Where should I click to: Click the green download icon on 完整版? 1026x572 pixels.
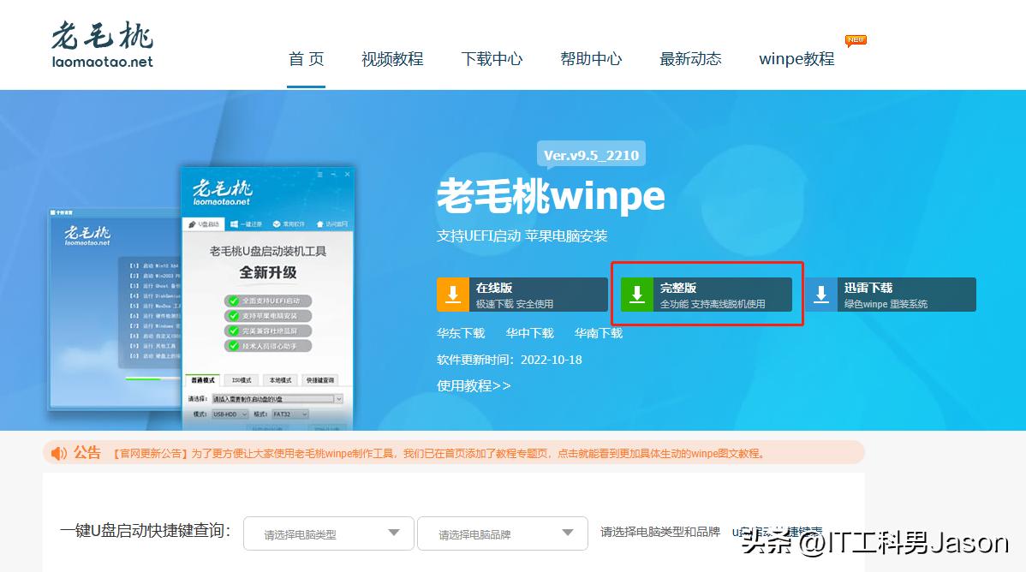tap(637, 294)
